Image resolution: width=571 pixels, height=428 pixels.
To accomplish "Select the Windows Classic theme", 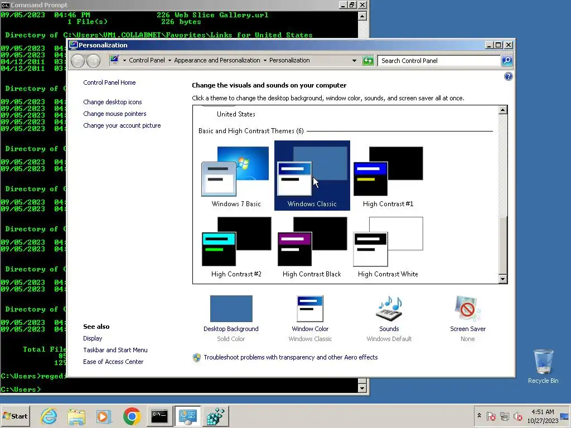I will (312, 176).
